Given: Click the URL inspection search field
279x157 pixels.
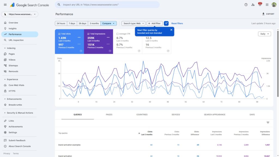Looking at the screenshot, I should click(x=109, y=5).
